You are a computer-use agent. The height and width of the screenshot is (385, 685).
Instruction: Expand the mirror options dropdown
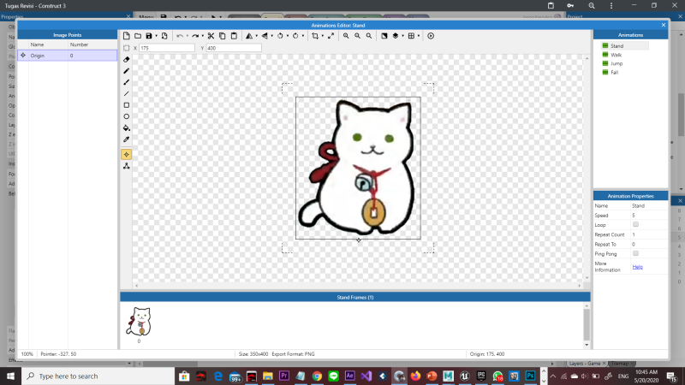point(256,36)
